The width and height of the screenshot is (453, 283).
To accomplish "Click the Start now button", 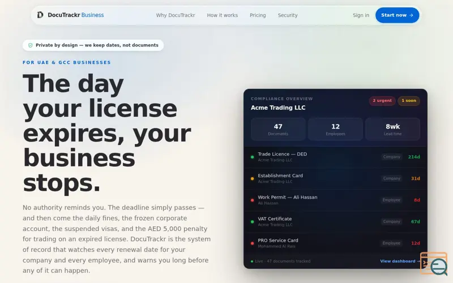I will [398, 15].
